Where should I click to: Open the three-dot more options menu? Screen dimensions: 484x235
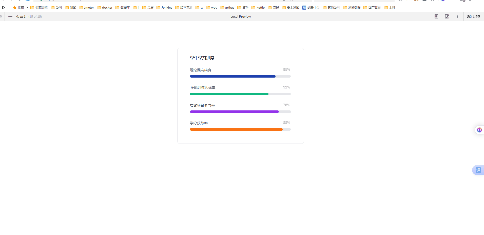point(458,16)
